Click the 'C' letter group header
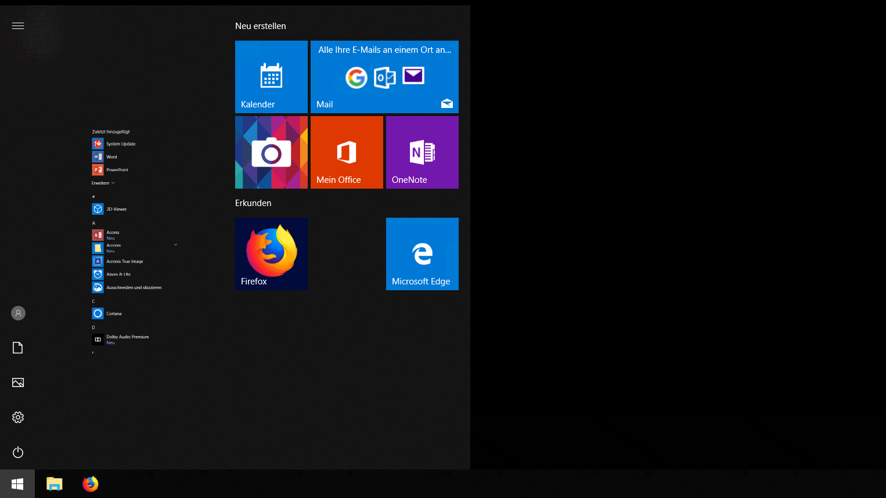Image resolution: width=886 pixels, height=498 pixels. tap(93, 302)
